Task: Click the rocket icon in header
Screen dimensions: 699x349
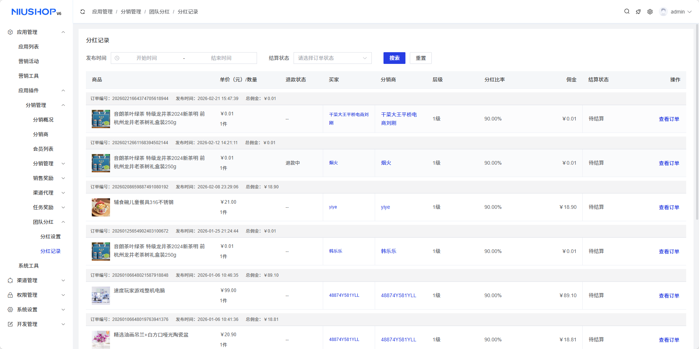Action: coord(638,12)
